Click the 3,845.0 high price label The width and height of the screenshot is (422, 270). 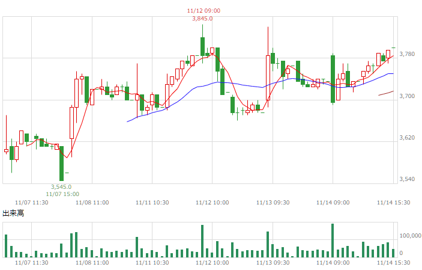202,19
